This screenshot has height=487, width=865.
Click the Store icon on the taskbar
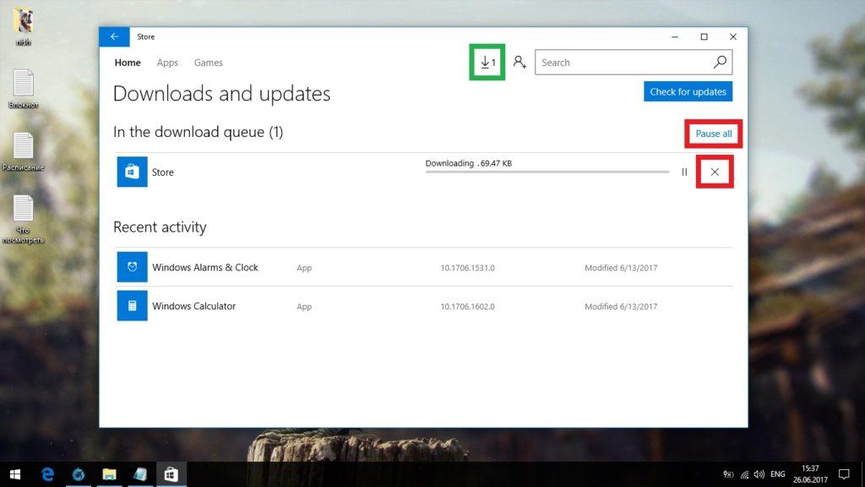(171, 474)
